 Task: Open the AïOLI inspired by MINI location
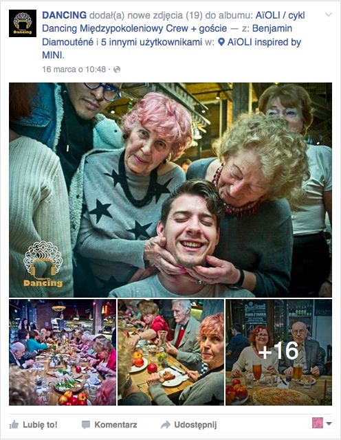click(171, 49)
